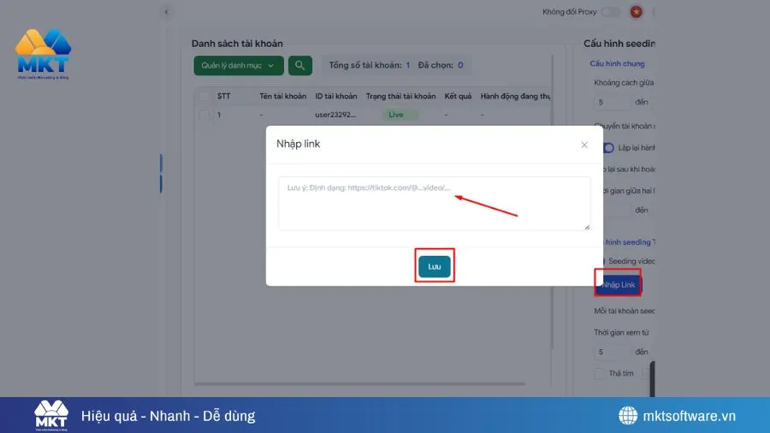Screen dimensions: 770x433
Task: Toggle the Lặp lại hành động switch
Action: 608,148
